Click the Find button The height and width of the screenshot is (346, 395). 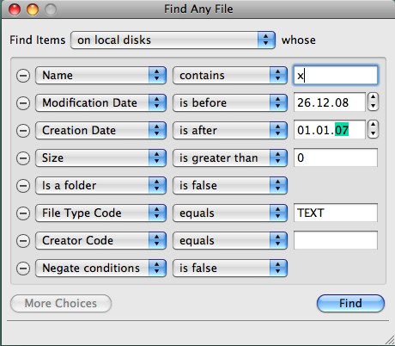[350, 303]
